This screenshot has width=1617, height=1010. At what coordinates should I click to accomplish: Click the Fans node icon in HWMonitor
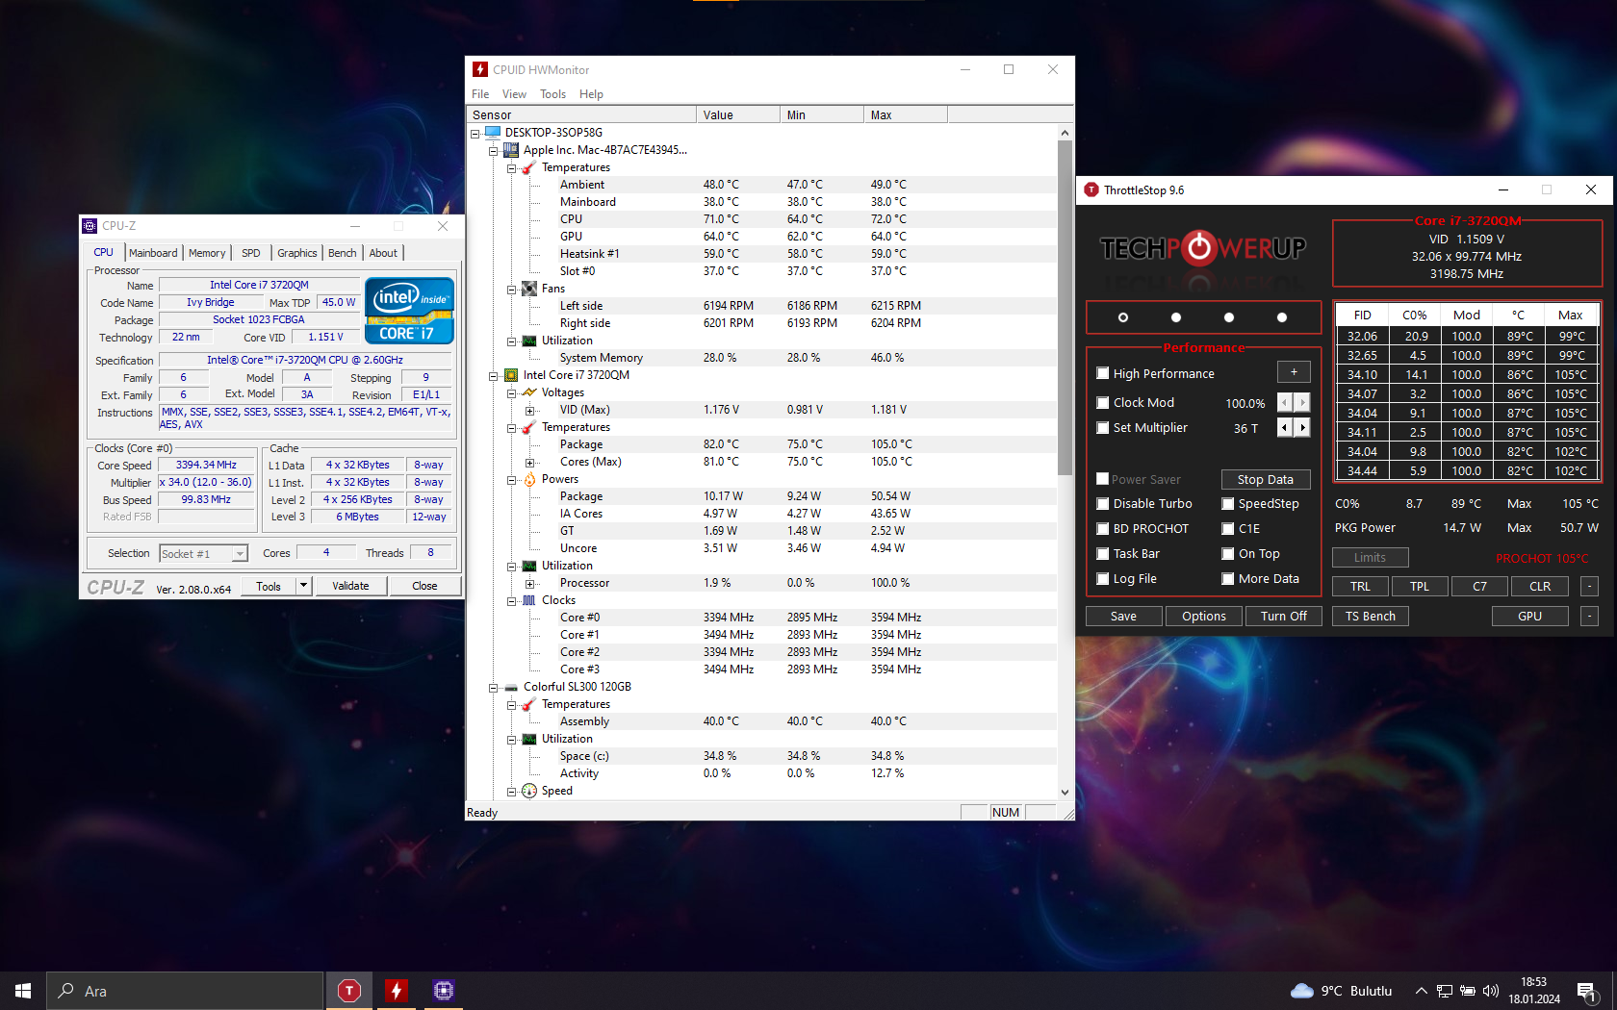click(x=529, y=289)
